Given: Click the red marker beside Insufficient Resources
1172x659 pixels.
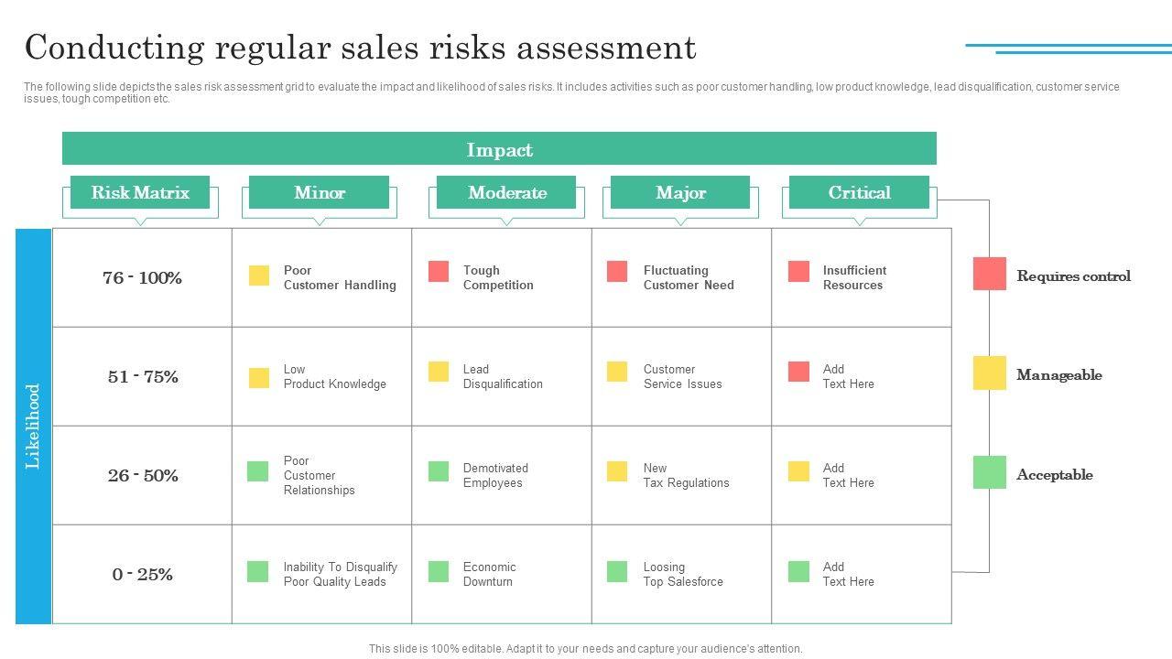Looking at the screenshot, I should point(798,271).
